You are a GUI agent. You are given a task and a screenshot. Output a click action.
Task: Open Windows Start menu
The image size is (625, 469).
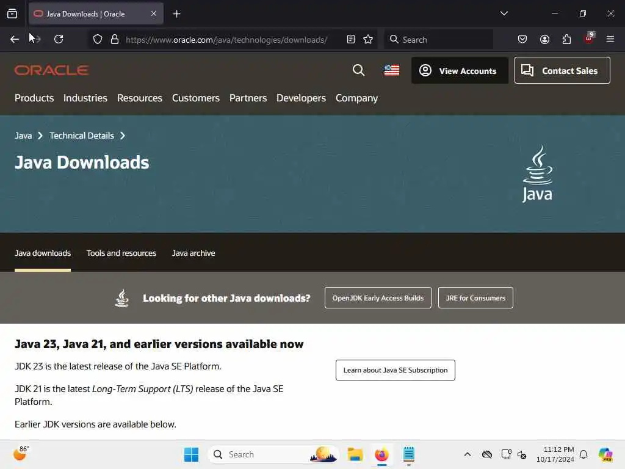point(191,454)
